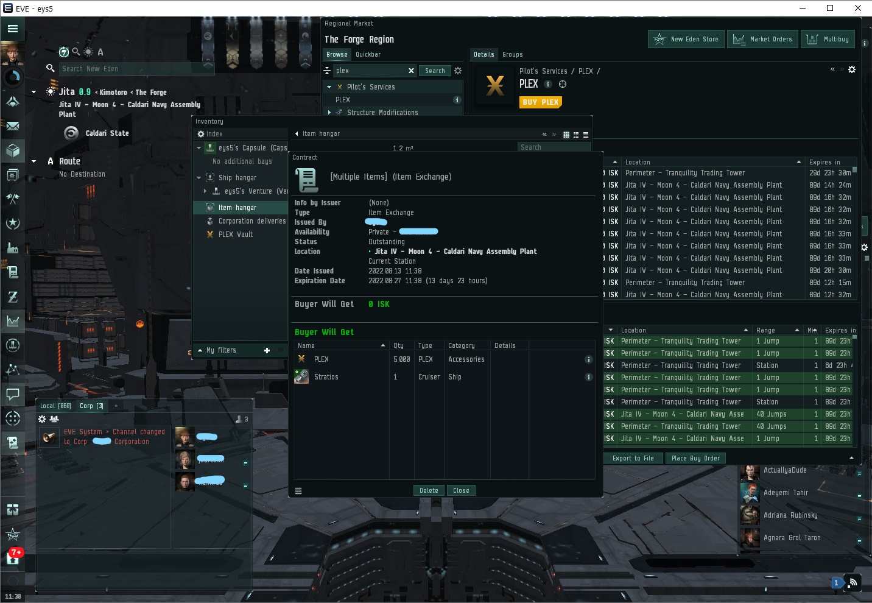Open the character sheet portrait in the sidebar

(x=13, y=54)
